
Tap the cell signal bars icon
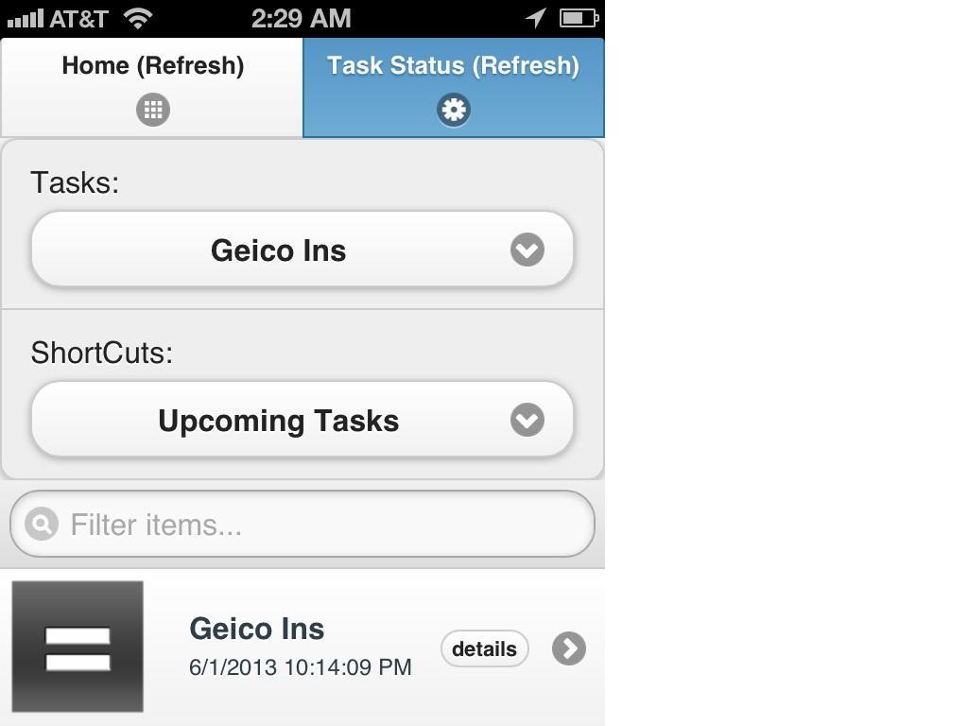(x=26, y=19)
